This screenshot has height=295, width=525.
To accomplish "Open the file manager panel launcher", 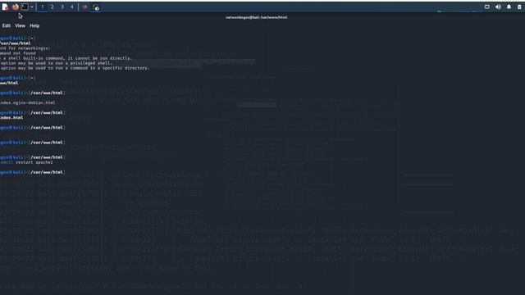I will tap(5, 7).
